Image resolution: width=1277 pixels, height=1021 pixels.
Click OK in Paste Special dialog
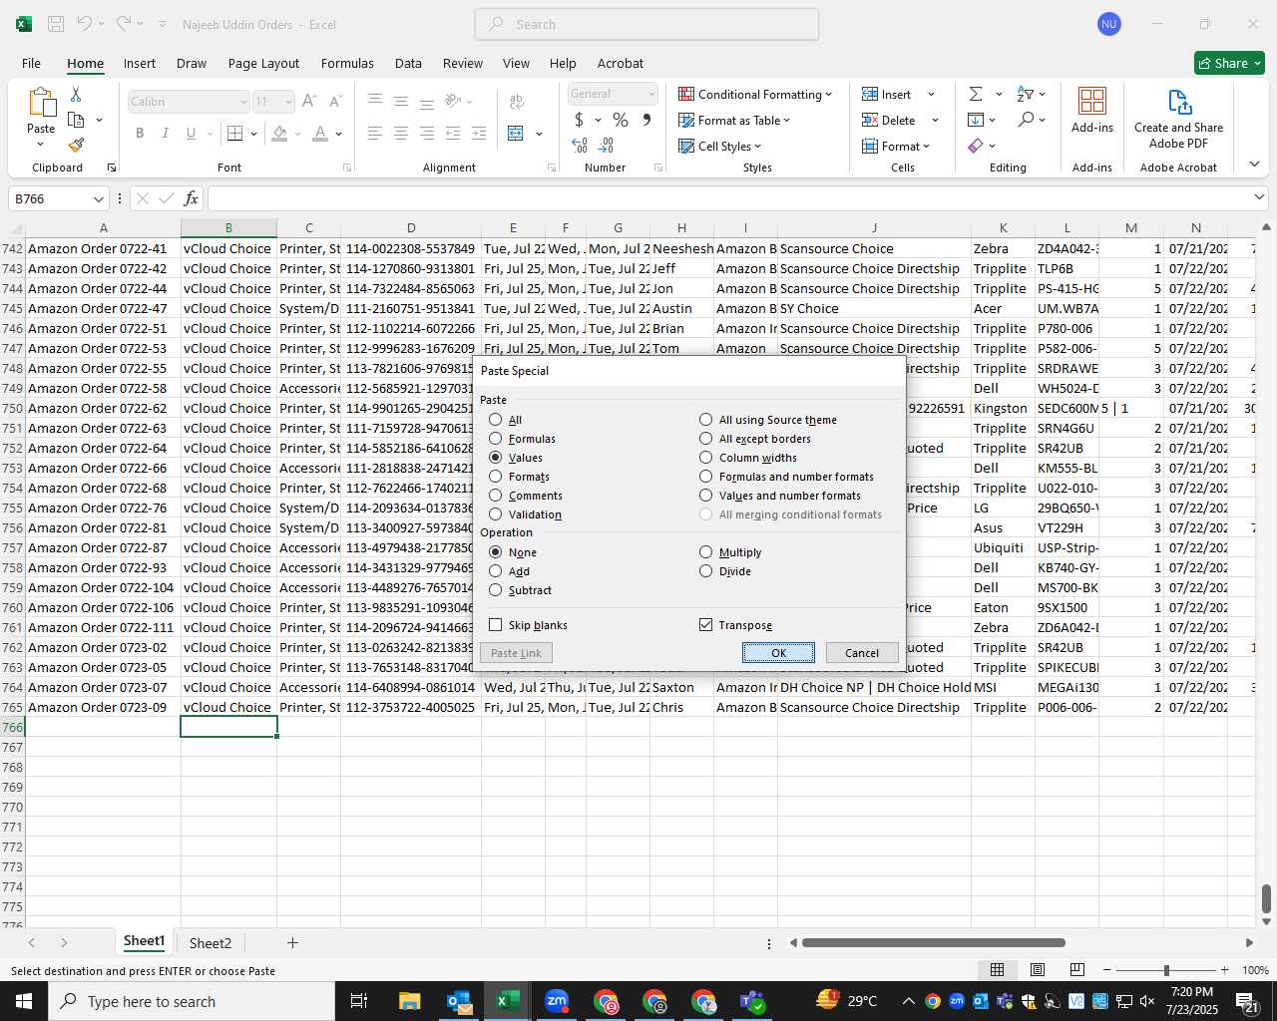pos(778,653)
